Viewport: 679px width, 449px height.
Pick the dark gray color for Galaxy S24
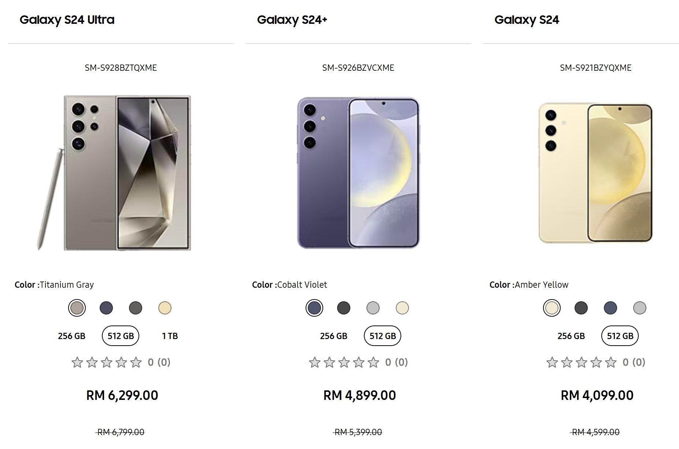[x=581, y=308]
